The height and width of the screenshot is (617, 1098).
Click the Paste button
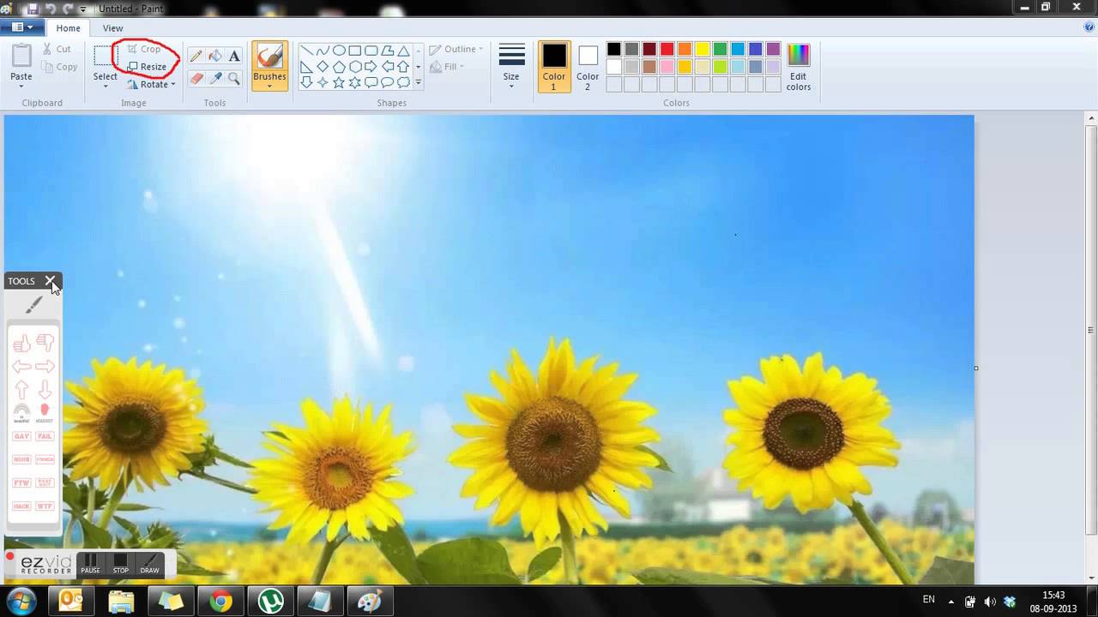pyautogui.click(x=21, y=64)
